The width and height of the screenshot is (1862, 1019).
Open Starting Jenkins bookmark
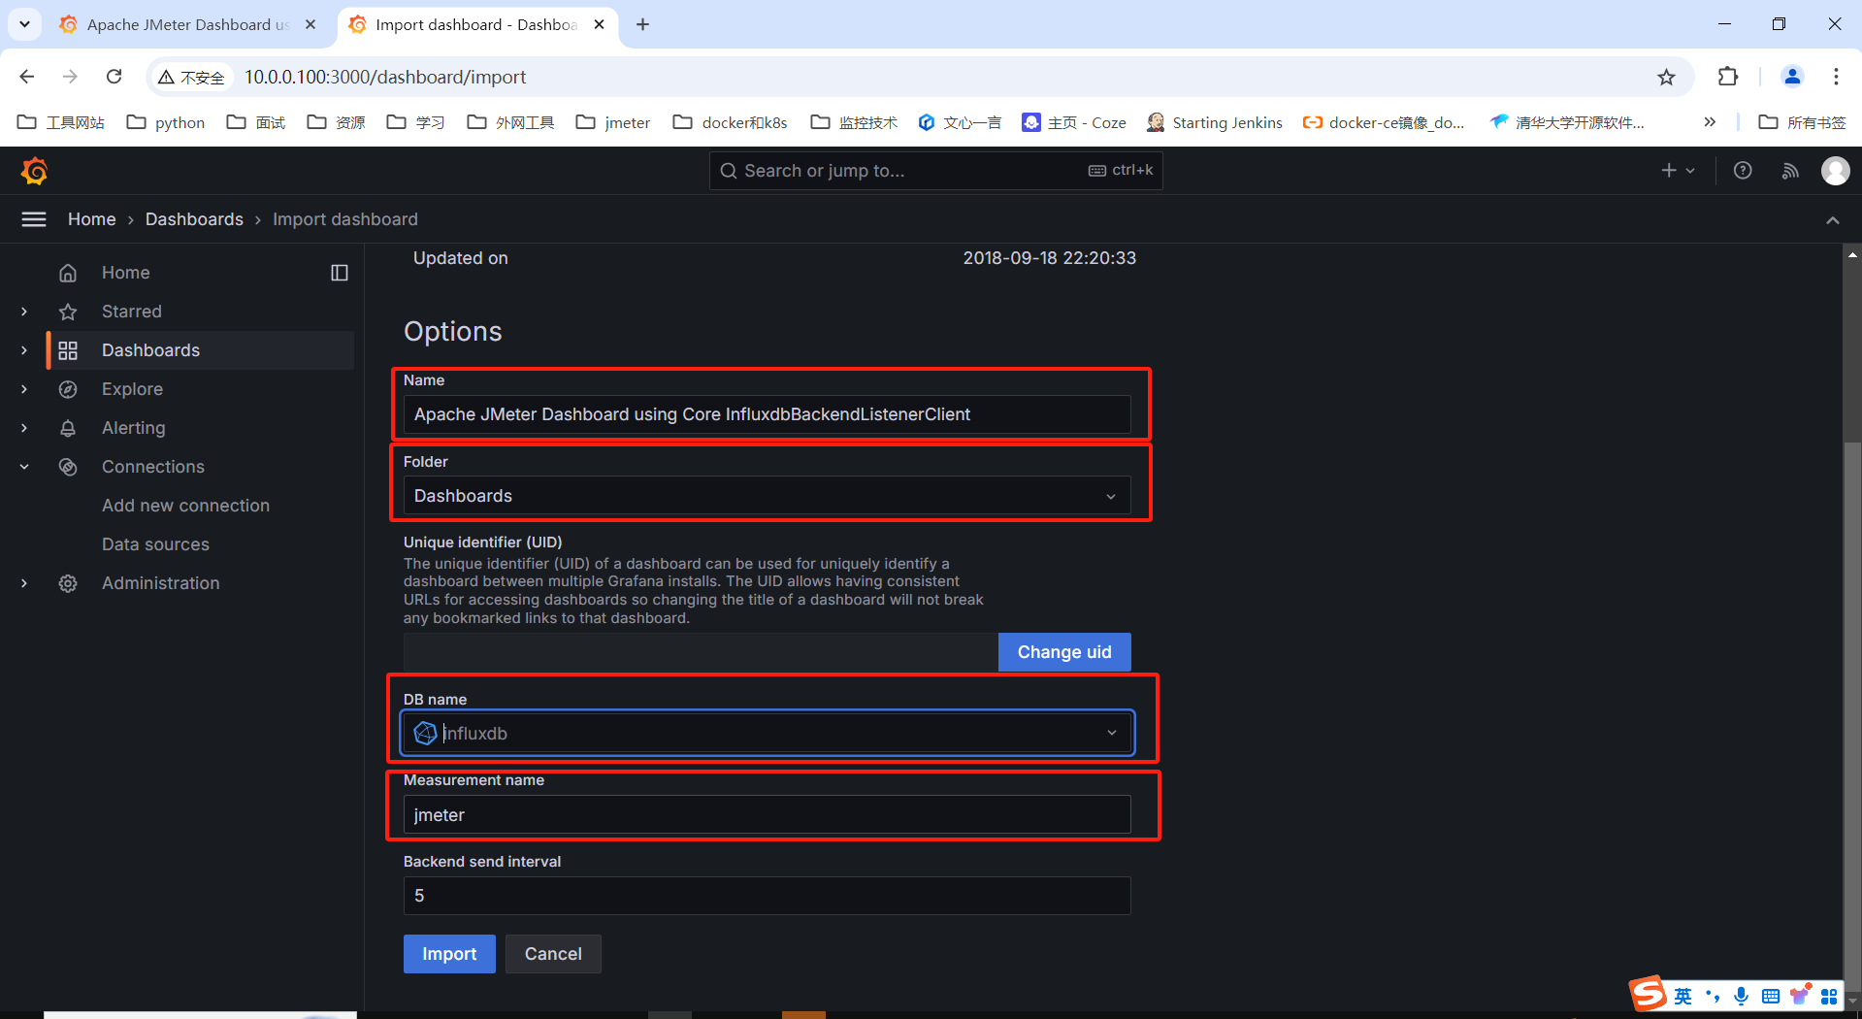1215,122
